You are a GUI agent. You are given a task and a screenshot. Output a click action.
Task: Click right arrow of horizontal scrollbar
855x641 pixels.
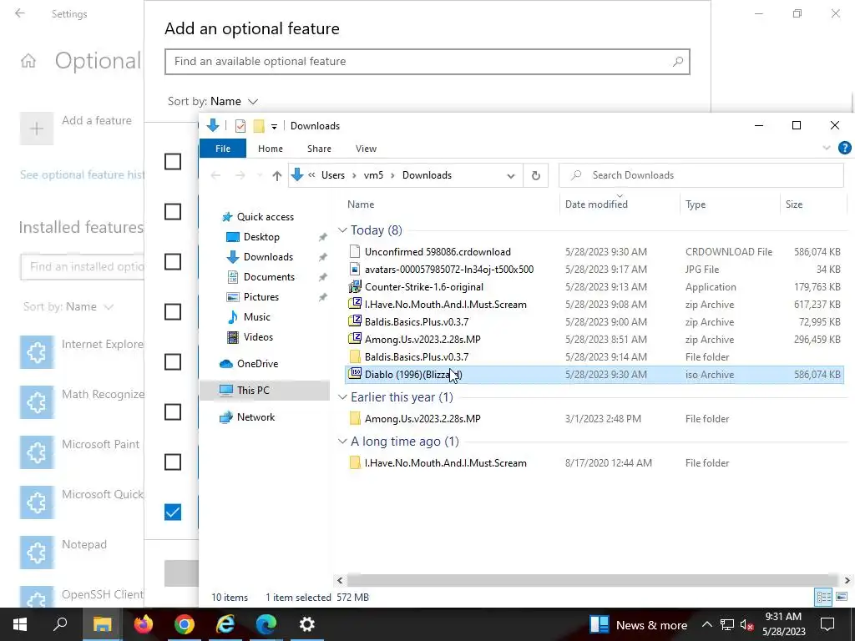pos(847,581)
